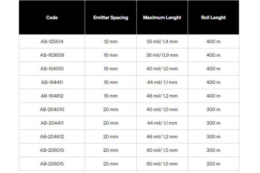Click the 250 m roll length cell
The height and width of the screenshot is (173, 260).
(x=213, y=163)
